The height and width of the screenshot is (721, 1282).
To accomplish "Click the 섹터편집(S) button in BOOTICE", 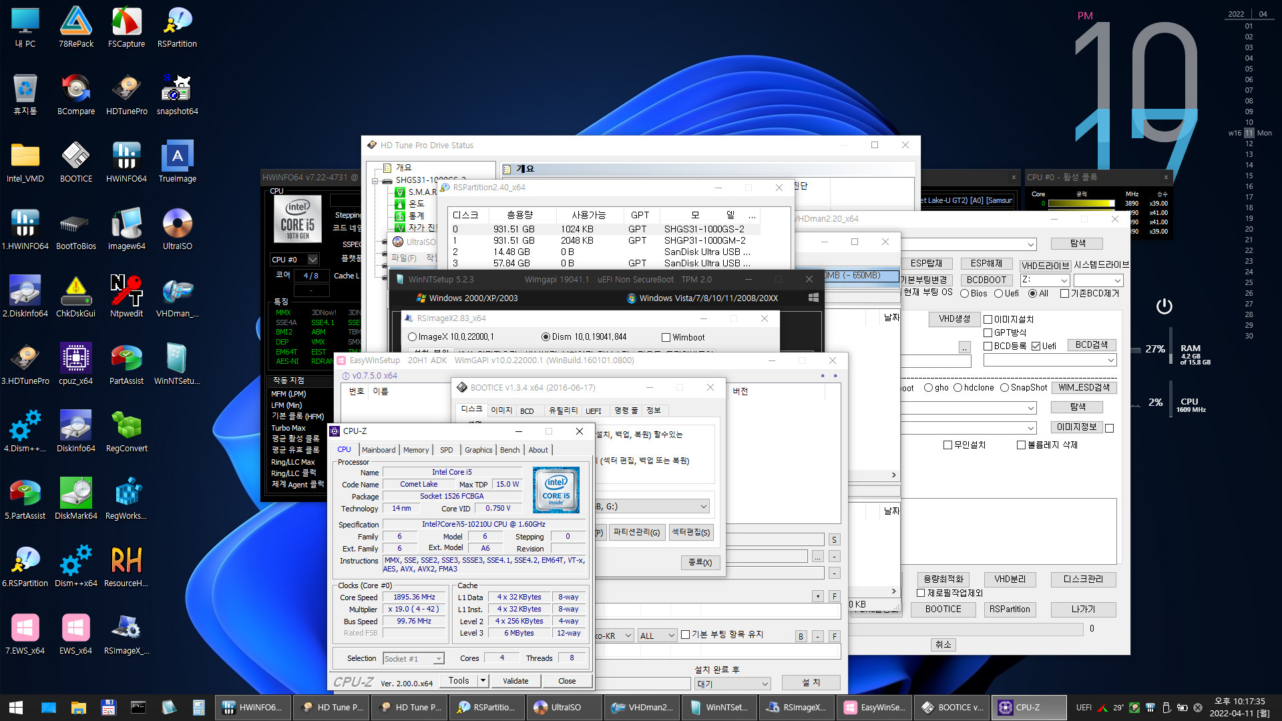I will click(690, 532).
